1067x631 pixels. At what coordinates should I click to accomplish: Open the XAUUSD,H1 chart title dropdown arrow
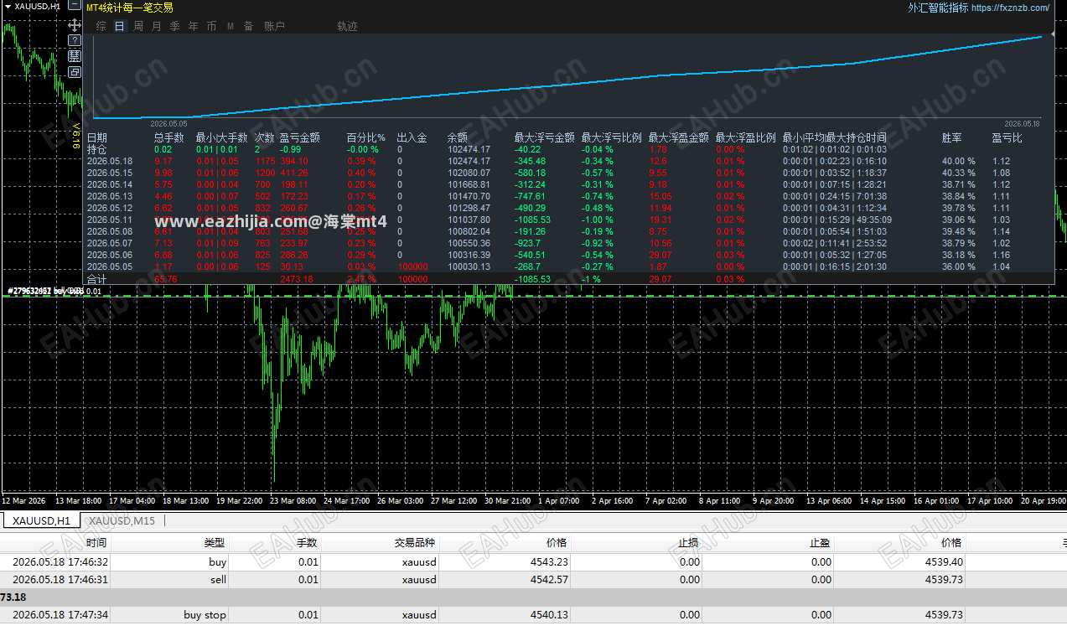coord(8,6)
